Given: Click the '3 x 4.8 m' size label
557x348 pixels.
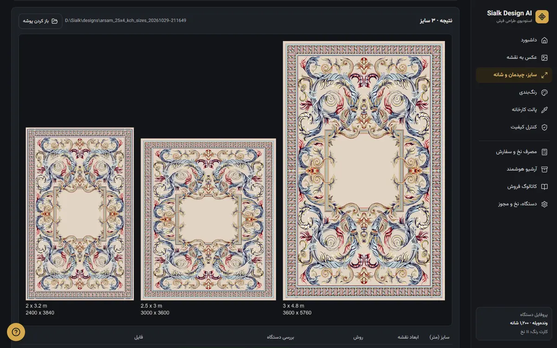Looking at the screenshot, I should [293, 306].
